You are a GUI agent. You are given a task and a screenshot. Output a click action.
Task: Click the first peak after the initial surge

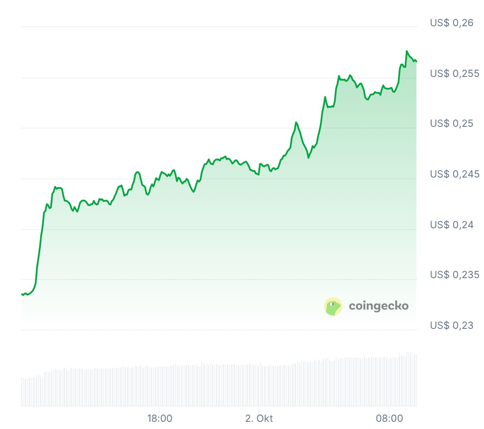(55, 186)
